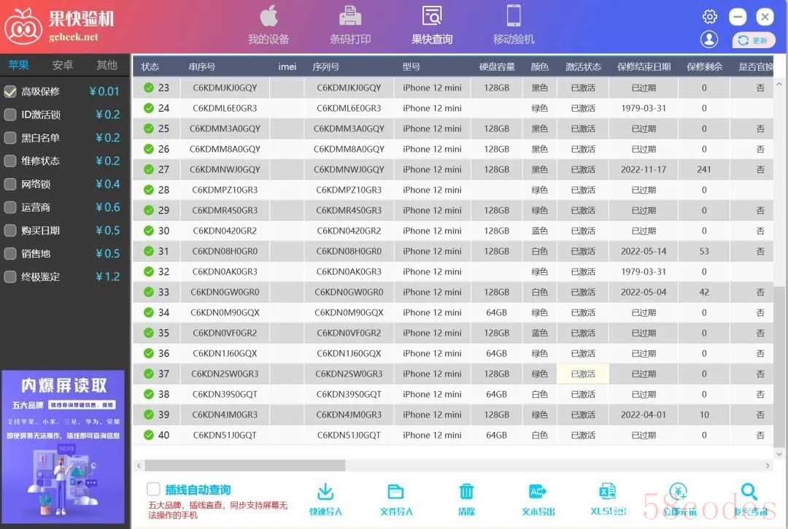Click warranty date 2022-05-14 cell
This screenshot has width=788, height=529.
click(644, 251)
